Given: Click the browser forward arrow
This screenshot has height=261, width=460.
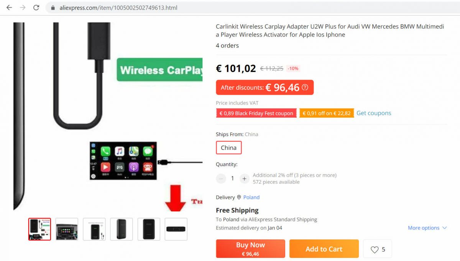Looking at the screenshot, I should point(23,8).
